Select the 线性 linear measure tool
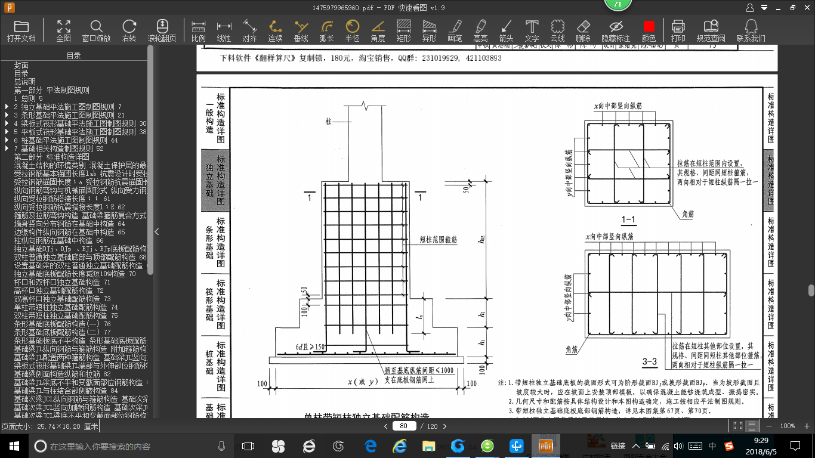The image size is (815, 458). pyautogui.click(x=224, y=31)
